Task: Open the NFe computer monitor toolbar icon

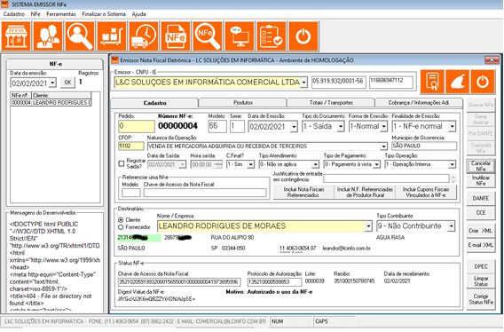Action: pyautogui.click(x=240, y=36)
